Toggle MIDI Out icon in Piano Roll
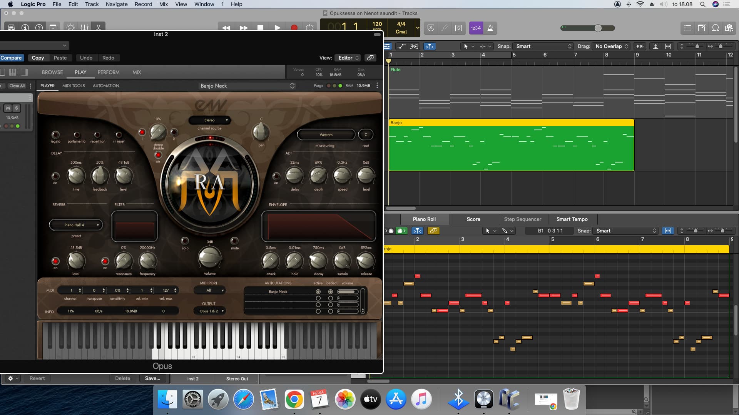 click(401, 231)
